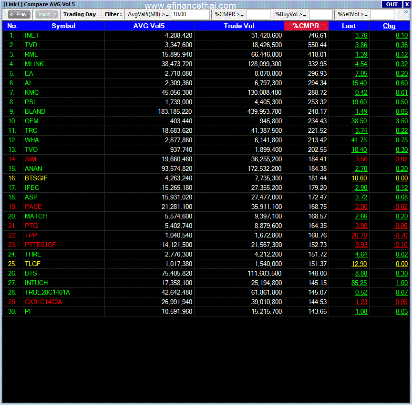412x405 pixels.
Task: Select PTG symbol
Action: click(x=31, y=226)
